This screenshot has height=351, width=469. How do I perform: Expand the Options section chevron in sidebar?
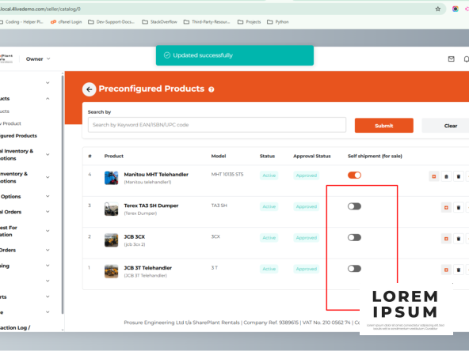(x=48, y=196)
